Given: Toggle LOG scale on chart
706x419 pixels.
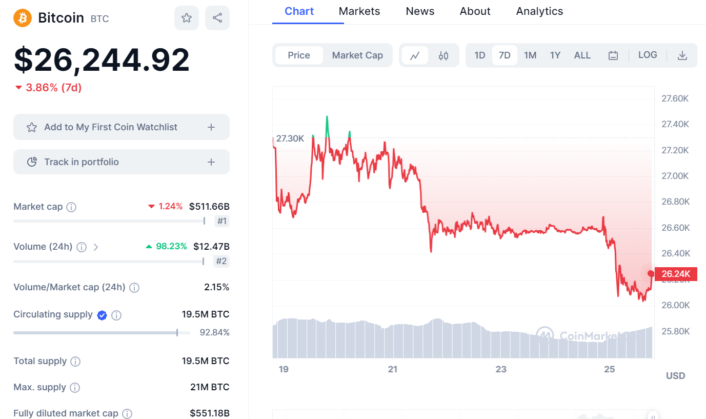Looking at the screenshot, I should (x=648, y=55).
